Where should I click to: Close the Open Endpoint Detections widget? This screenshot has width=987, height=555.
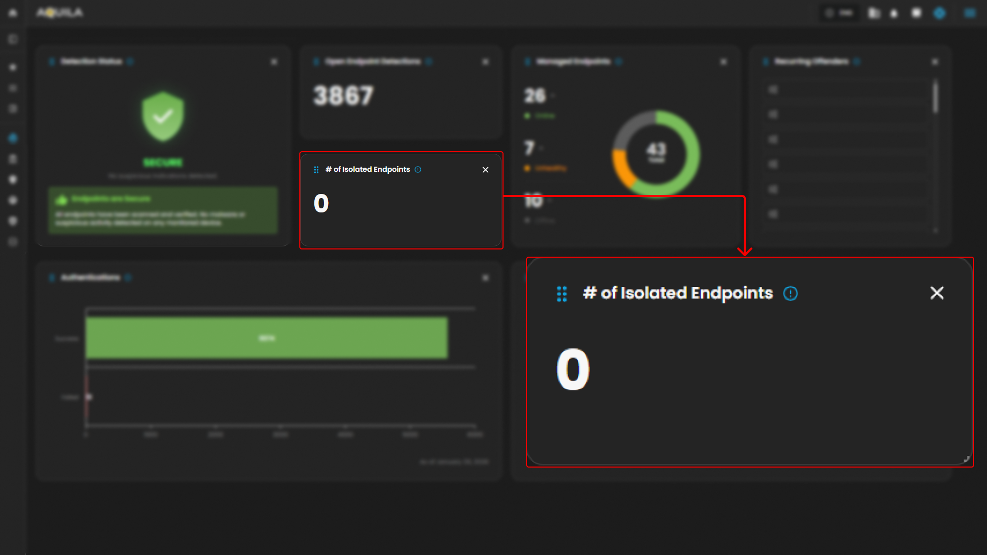[485, 62]
